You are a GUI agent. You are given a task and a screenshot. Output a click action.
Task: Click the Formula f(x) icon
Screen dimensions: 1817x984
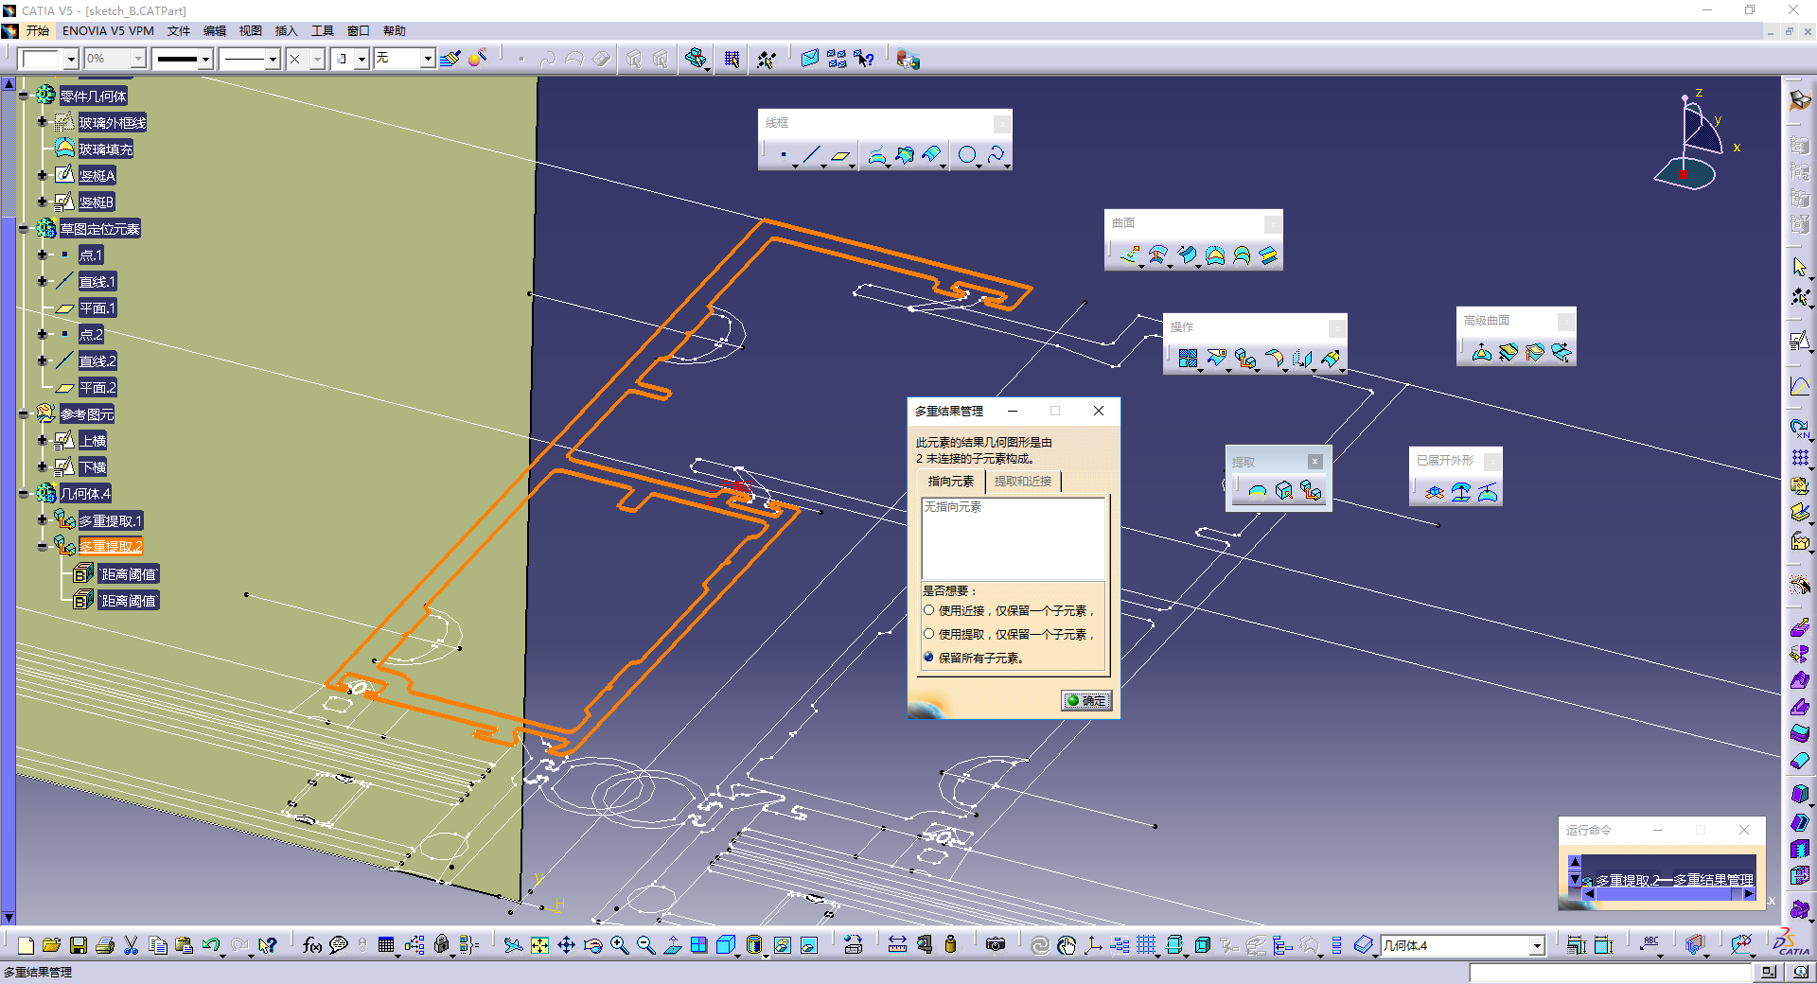click(311, 945)
